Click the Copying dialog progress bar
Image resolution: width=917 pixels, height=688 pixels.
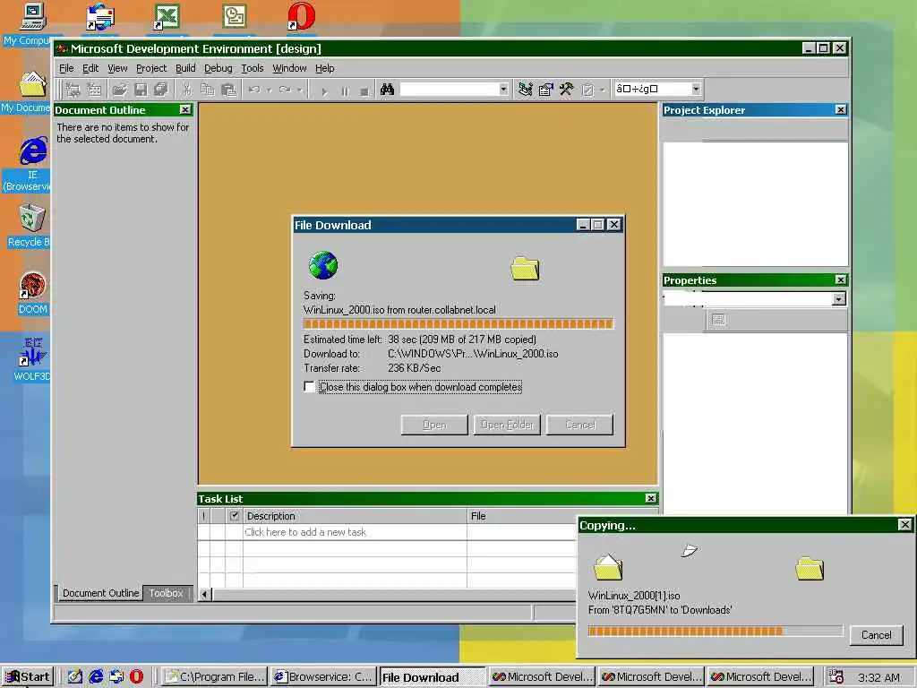(716, 631)
